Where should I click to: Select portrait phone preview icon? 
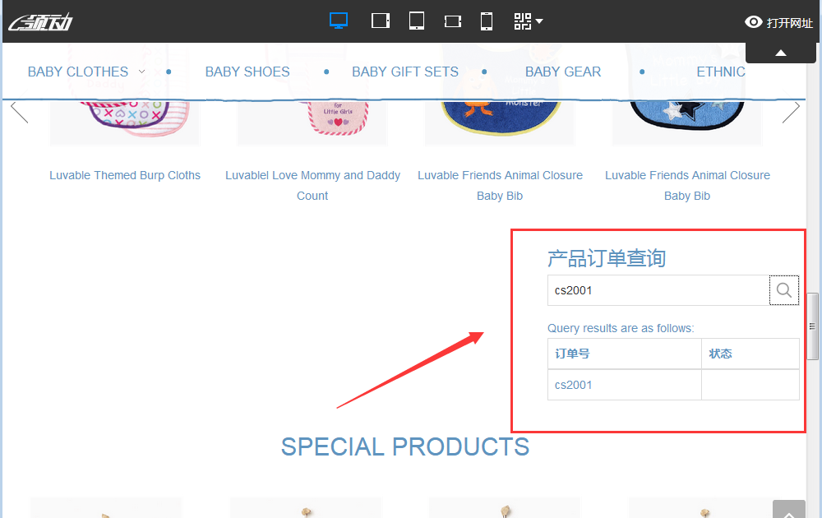pyautogui.click(x=487, y=21)
